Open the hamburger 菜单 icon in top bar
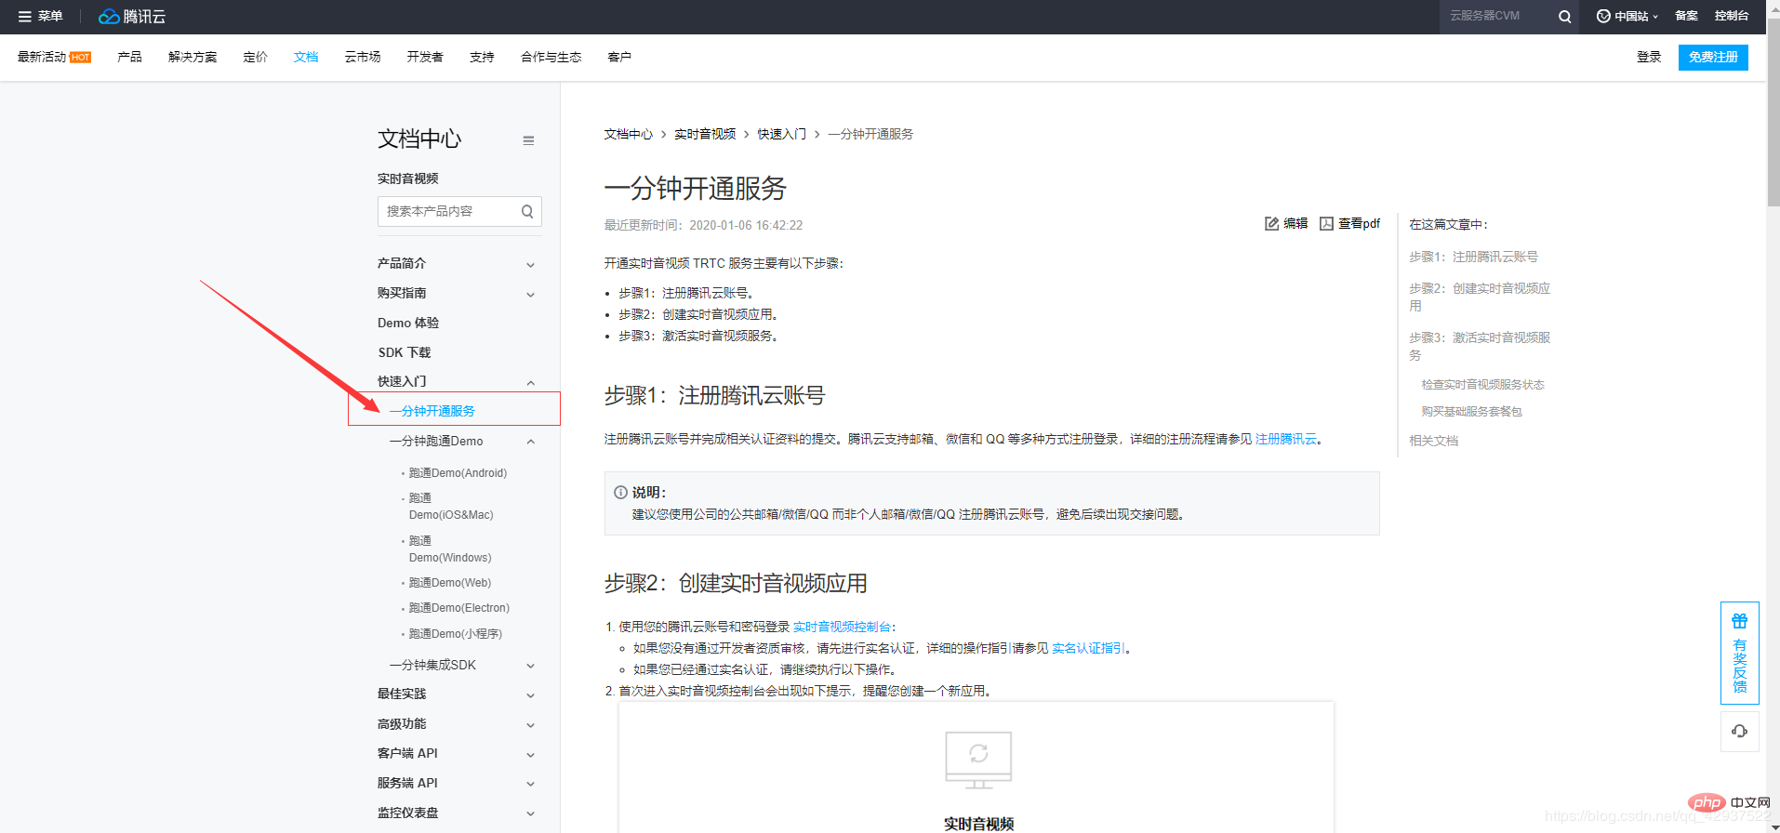 25,16
